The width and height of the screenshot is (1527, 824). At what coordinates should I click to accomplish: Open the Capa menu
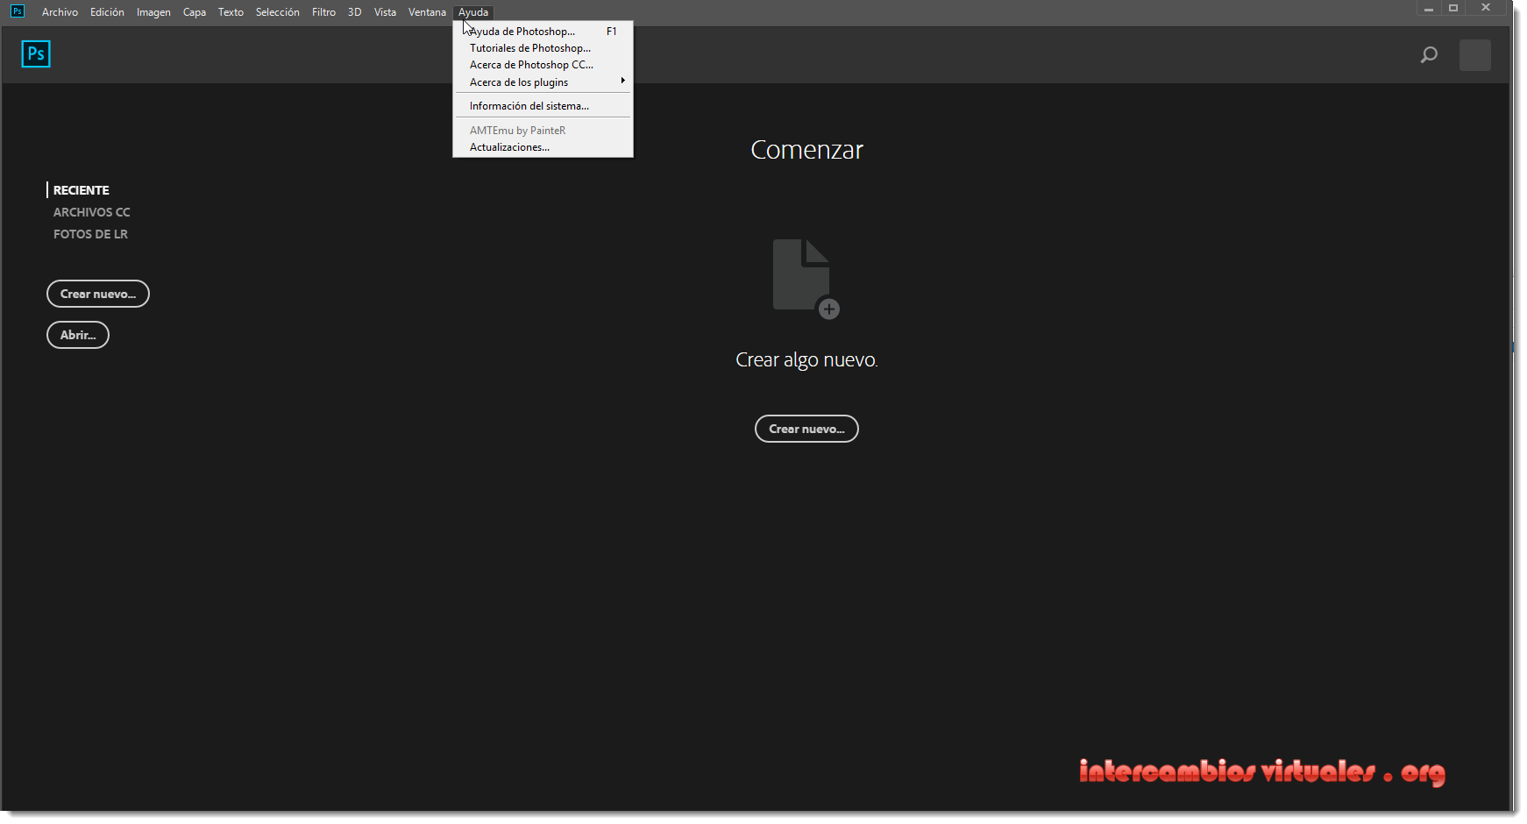(195, 12)
